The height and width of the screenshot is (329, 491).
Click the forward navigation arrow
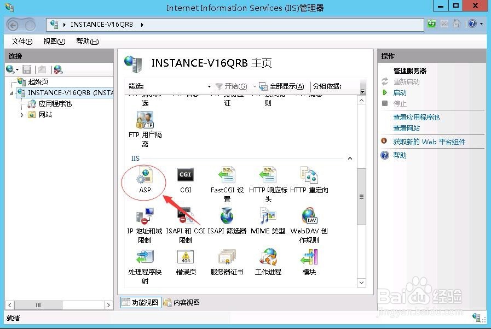[30, 25]
